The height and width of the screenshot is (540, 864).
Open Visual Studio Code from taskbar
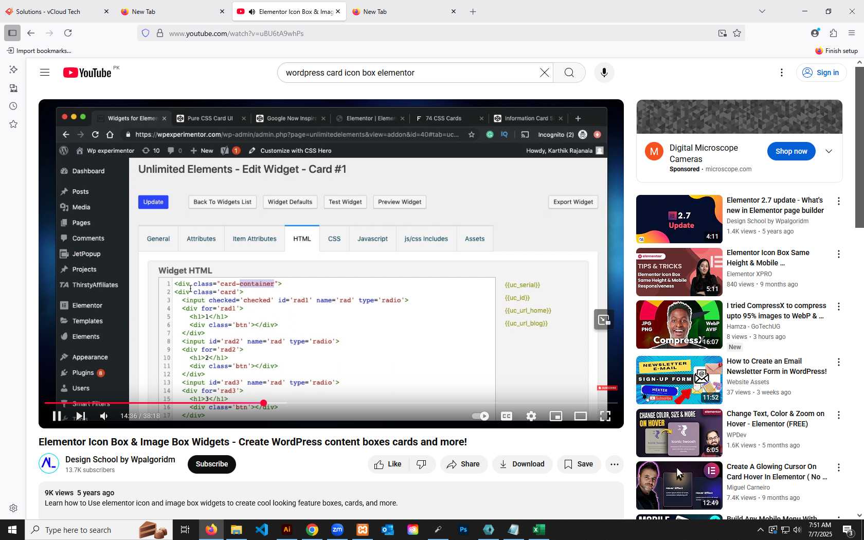tap(262, 530)
